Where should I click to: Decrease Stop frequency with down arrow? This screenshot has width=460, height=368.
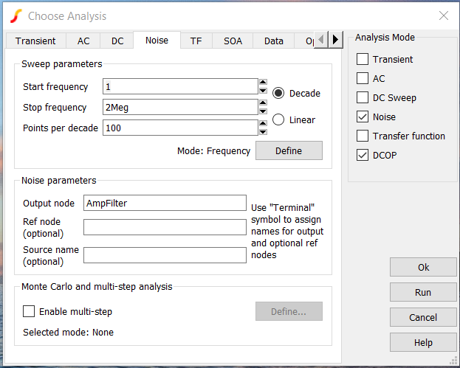pyautogui.click(x=263, y=111)
